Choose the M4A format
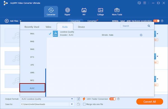 (x=32, y=34)
